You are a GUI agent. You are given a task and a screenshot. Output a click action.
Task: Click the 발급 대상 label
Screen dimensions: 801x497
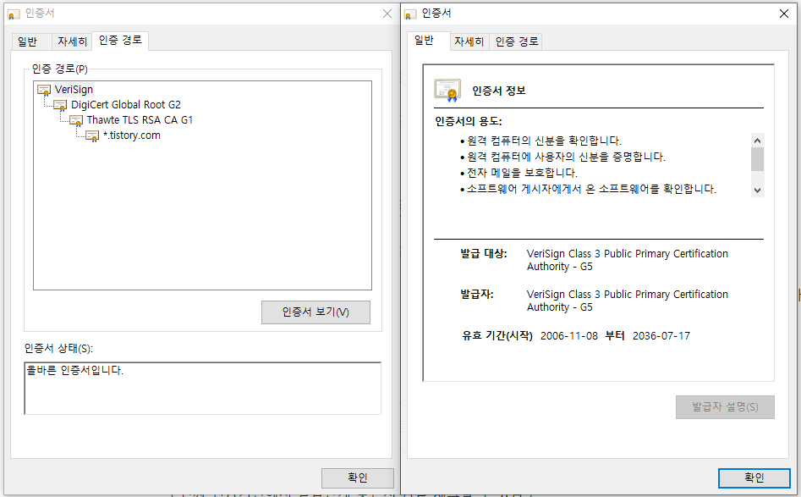tap(483, 254)
